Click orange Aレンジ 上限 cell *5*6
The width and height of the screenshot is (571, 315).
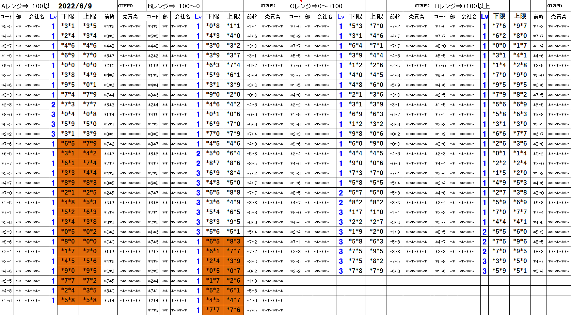[90, 261]
